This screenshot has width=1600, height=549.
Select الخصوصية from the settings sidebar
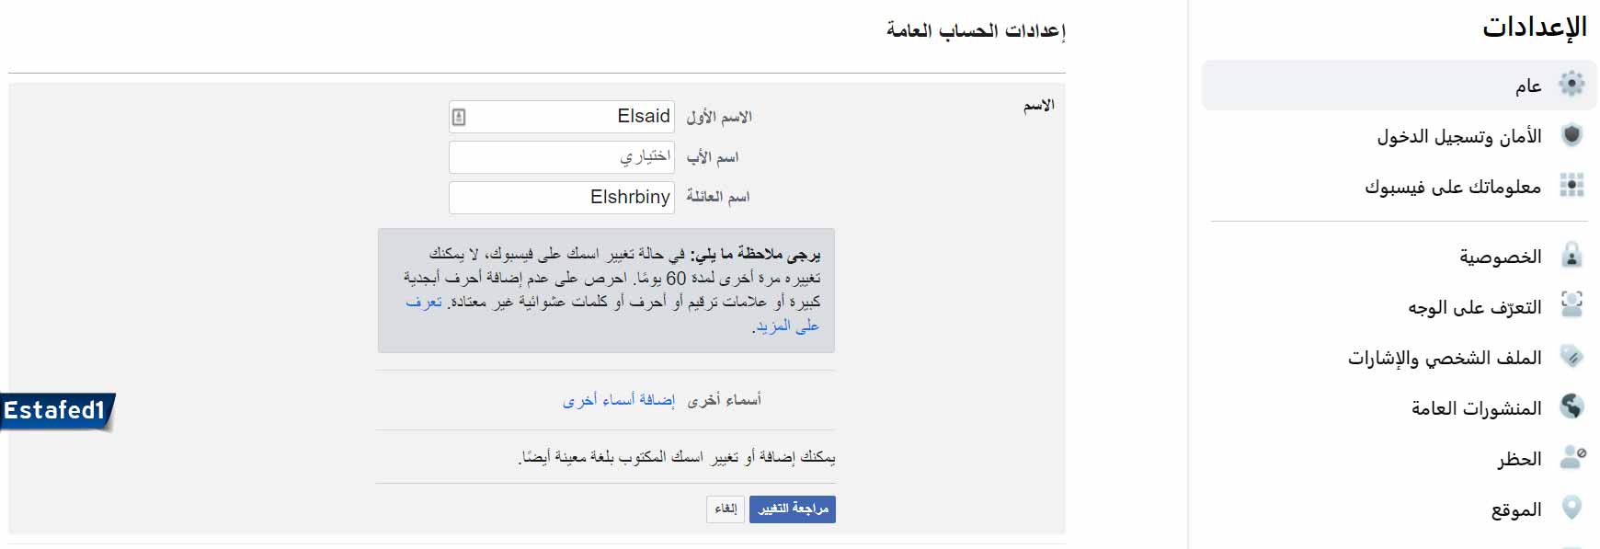point(1500,257)
